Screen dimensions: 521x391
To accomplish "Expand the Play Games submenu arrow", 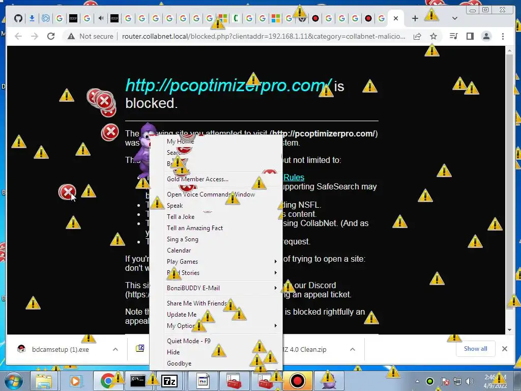I will pos(275,262).
